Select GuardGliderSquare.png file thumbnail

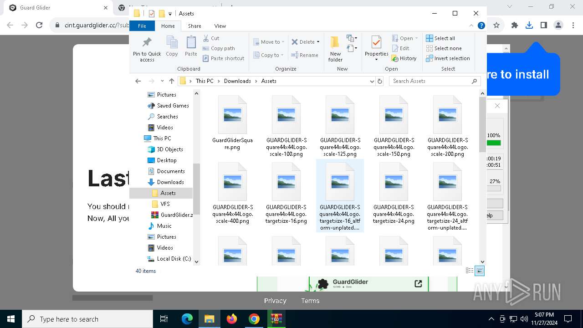coord(232,123)
